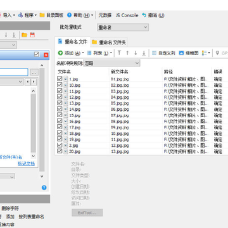228x228 pixels.
Task: Select the file icon of 17.jpg
Action: (x=66, y=127)
